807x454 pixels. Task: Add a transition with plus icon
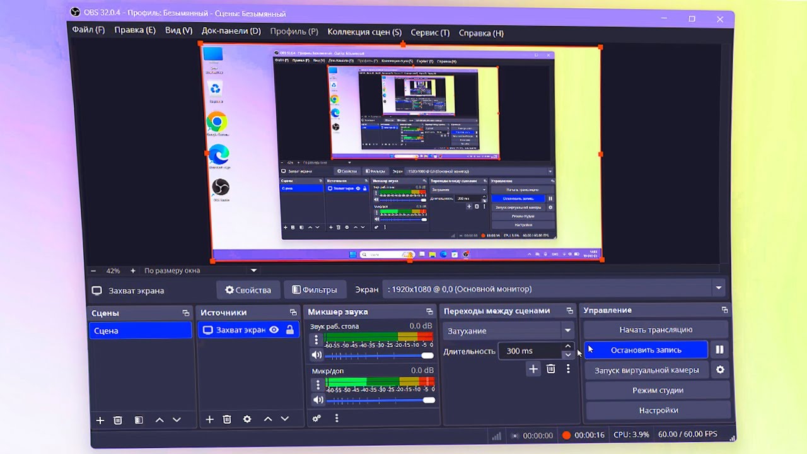(x=533, y=369)
